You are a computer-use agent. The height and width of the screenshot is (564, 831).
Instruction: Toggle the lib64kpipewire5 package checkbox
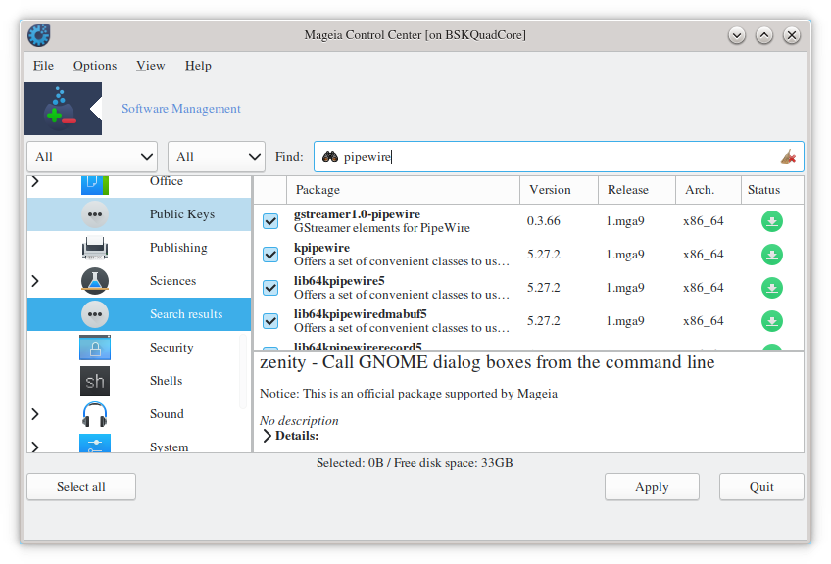[x=270, y=288]
